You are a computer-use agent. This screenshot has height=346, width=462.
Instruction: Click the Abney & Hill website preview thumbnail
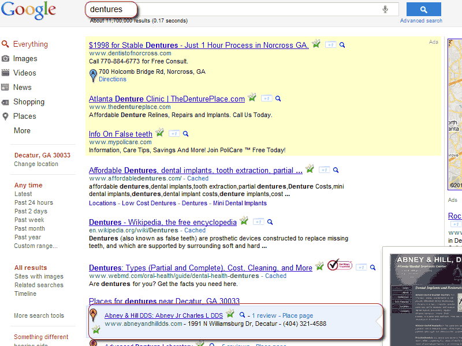[x=426, y=300]
